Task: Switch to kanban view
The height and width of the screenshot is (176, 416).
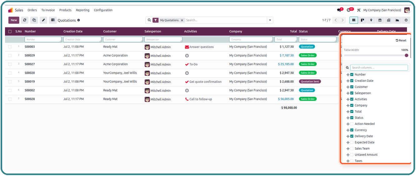Action: tap(363, 20)
